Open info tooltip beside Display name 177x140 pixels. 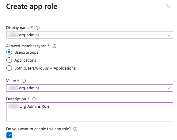pos(38,28)
